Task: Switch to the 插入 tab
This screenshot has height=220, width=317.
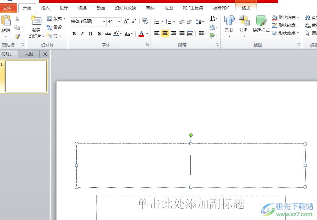Action: pyautogui.click(x=45, y=8)
